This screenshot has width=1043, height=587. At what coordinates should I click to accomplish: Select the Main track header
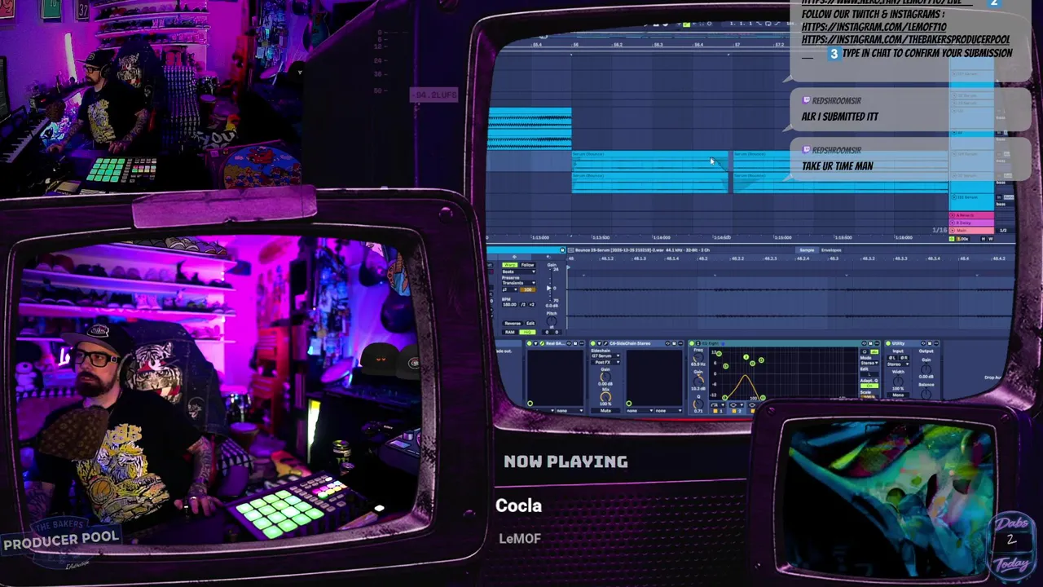coord(971,231)
